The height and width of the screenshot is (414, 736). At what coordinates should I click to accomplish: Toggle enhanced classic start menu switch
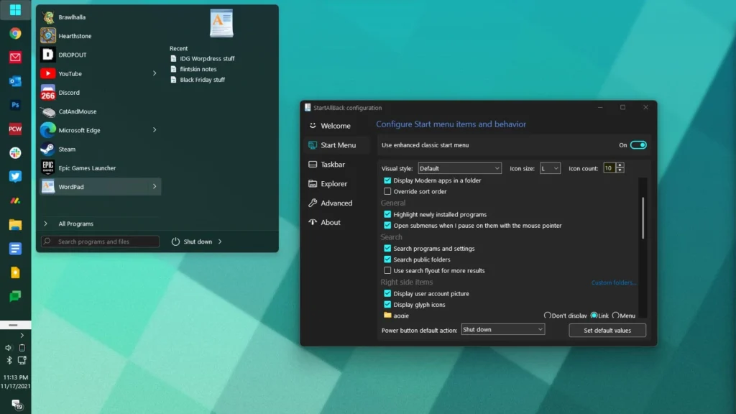pyautogui.click(x=638, y=145)
